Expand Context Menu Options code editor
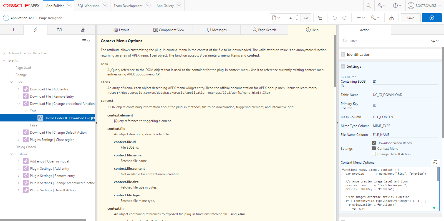 (x=435, y=162)
